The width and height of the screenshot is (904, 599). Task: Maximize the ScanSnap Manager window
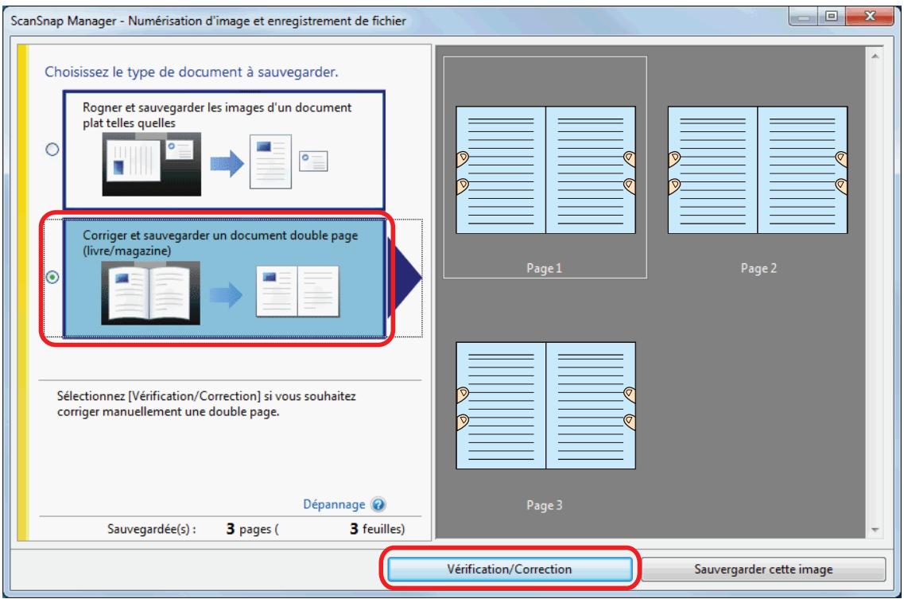pos(832,16)
